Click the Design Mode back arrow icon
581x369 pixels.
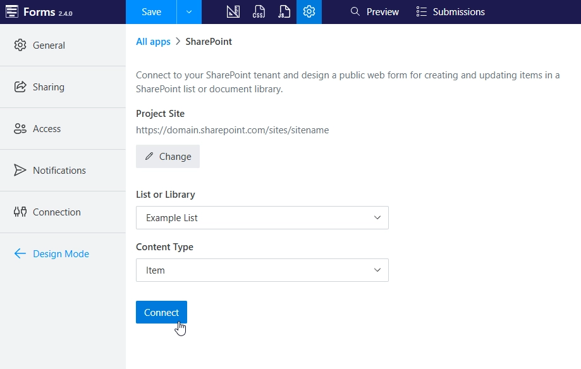(20, 253)
